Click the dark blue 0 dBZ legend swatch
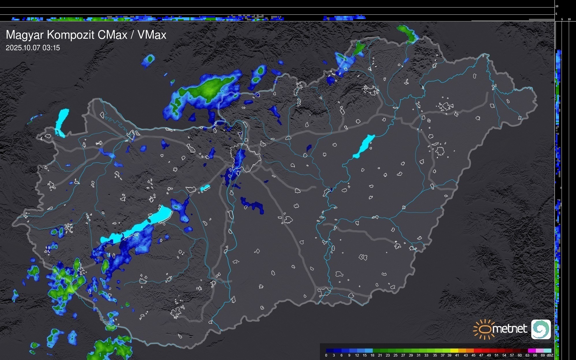The width and height of the screenshot is (576, 360). click(x=330, y=350)
